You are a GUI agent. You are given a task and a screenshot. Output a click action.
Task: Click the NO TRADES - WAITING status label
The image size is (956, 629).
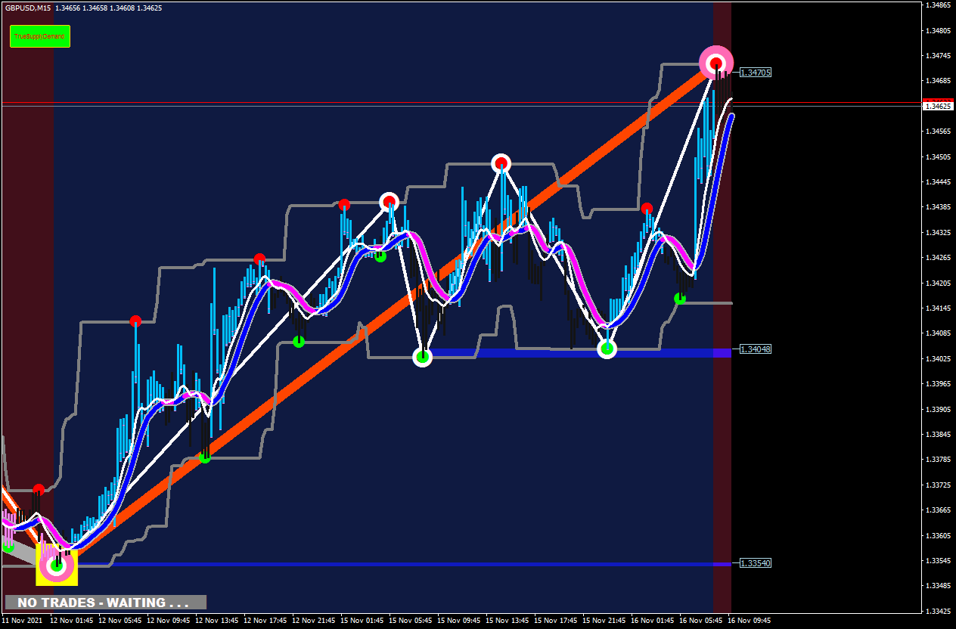(x=105, y=603)
